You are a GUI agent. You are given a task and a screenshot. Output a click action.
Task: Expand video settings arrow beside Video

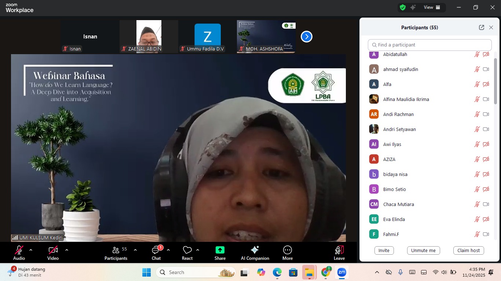click(67, 250)
